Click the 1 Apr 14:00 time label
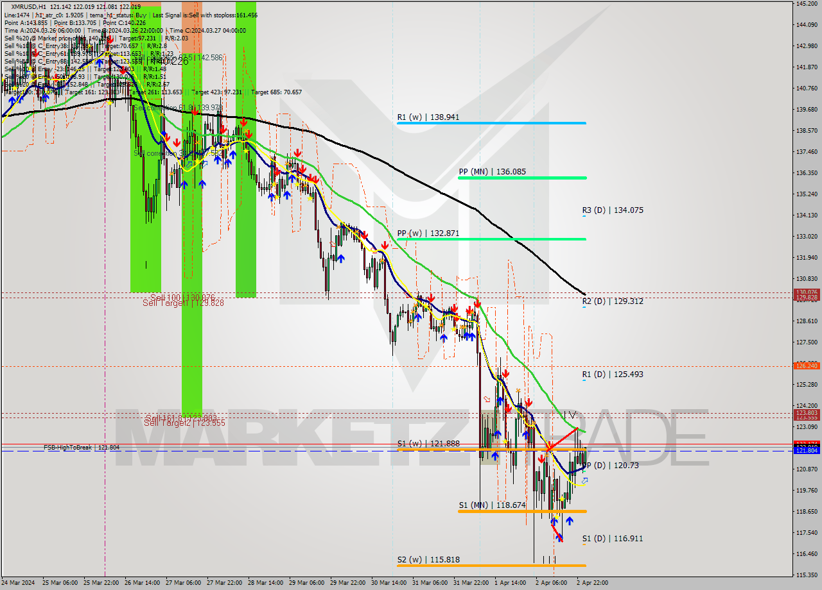822x590 pixels. click(x=510, y=583)
